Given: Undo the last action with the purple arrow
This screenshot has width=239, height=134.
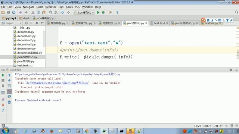Looking at the screenshot, I should pyautogui.click(x=21, y=12).
